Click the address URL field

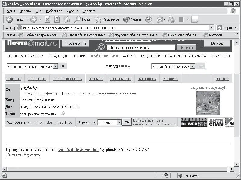[116, 28]
